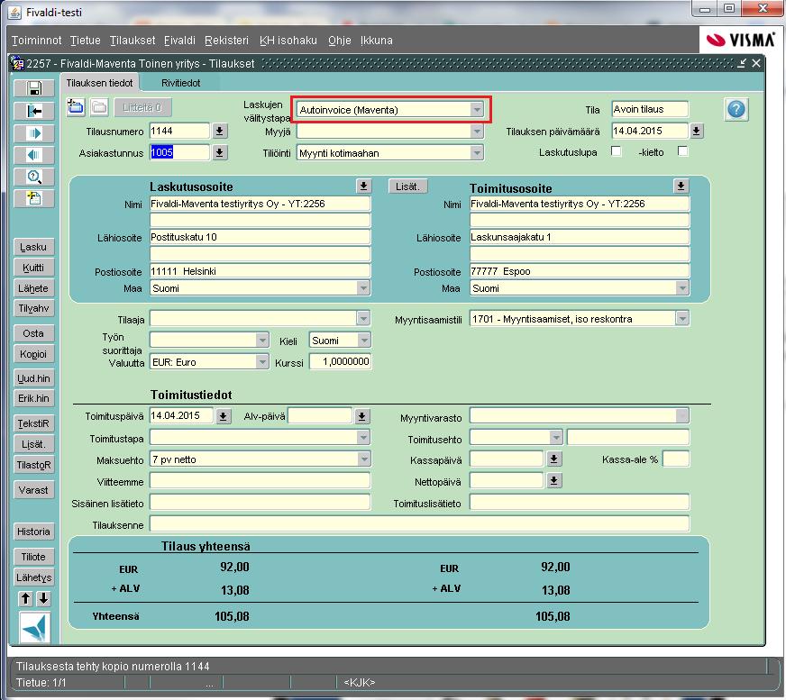Open the Maksuehto 7 pv netto dropdown

[x=364, y=459]
